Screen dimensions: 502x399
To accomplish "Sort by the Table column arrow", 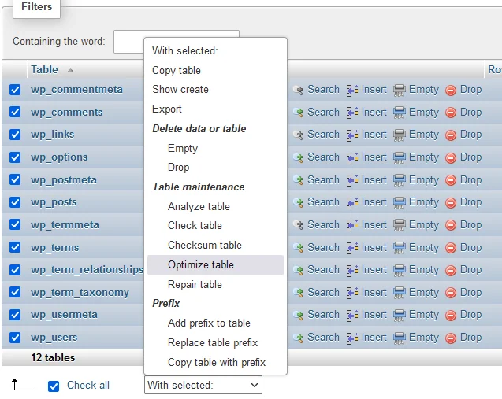I will pos(70,71).
